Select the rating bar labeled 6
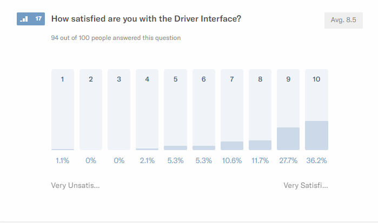This screenshot has width=378, height=223. click(x=204, y=110)
